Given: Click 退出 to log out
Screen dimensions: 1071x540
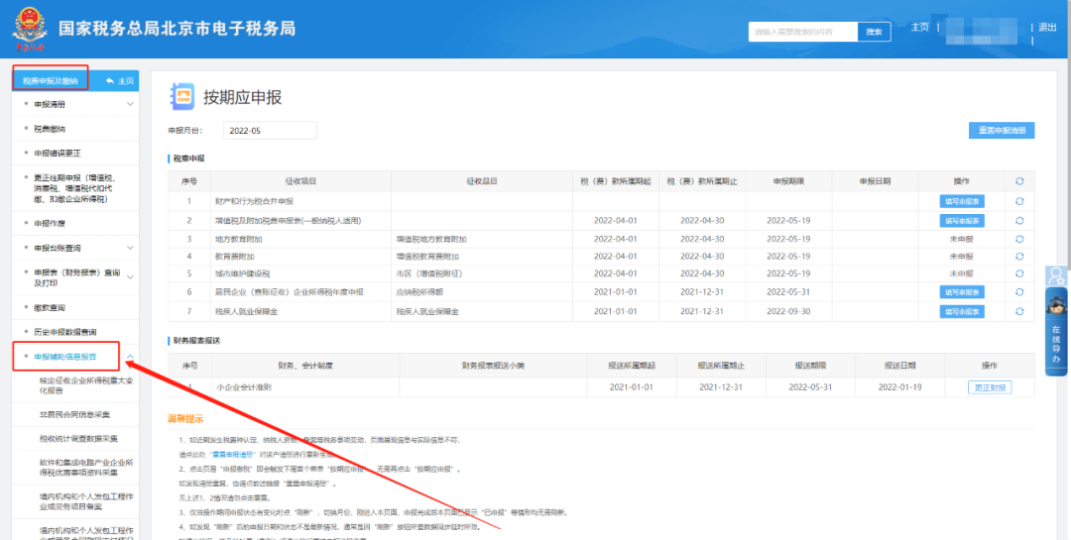Looking at the screenshot, I should 1047,28.
